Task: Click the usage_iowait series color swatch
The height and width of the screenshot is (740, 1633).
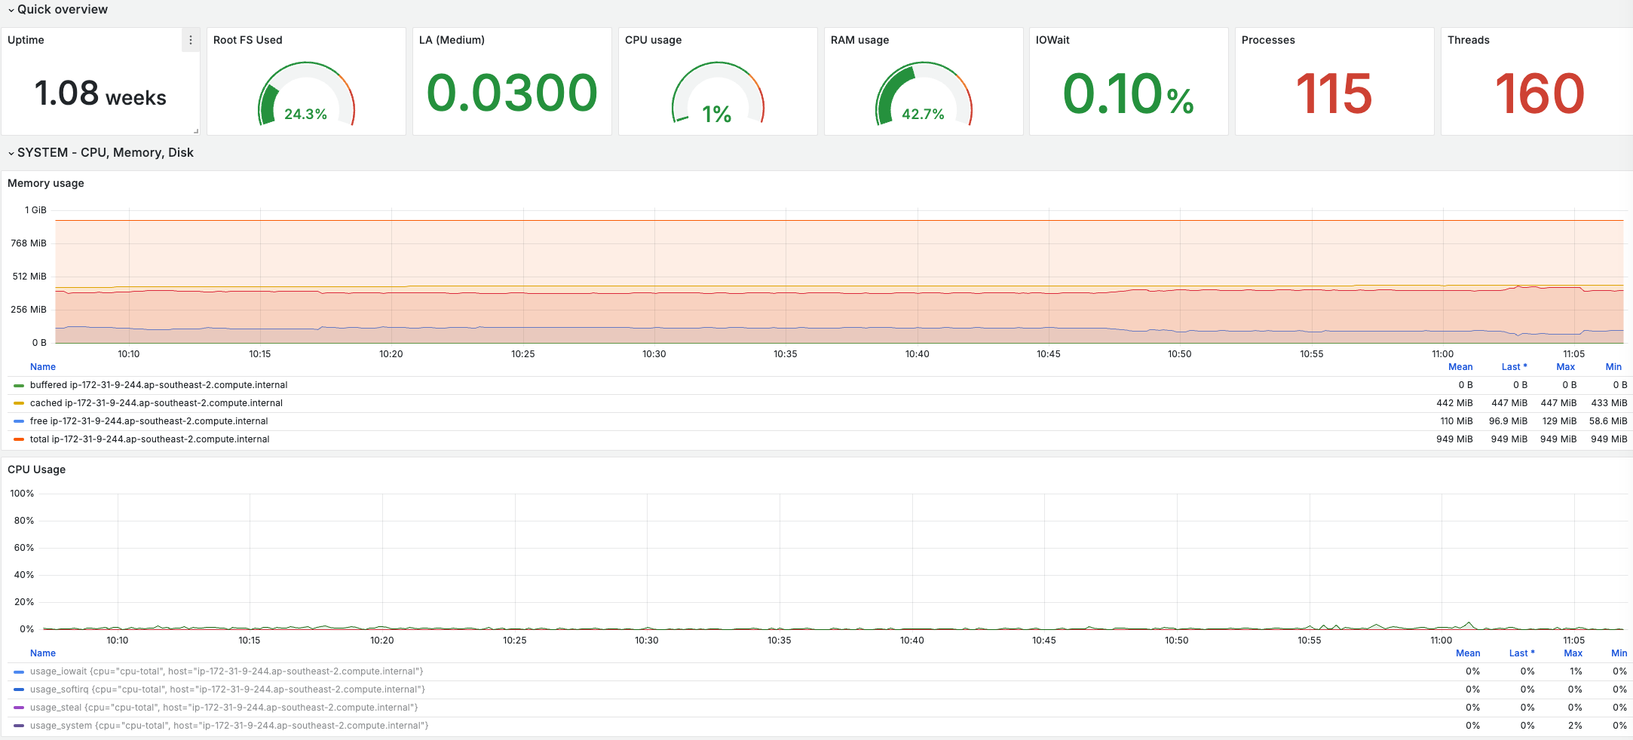Action: [19, 671]
